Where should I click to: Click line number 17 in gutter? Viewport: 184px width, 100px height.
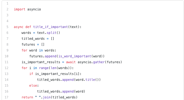coord(6,97)
